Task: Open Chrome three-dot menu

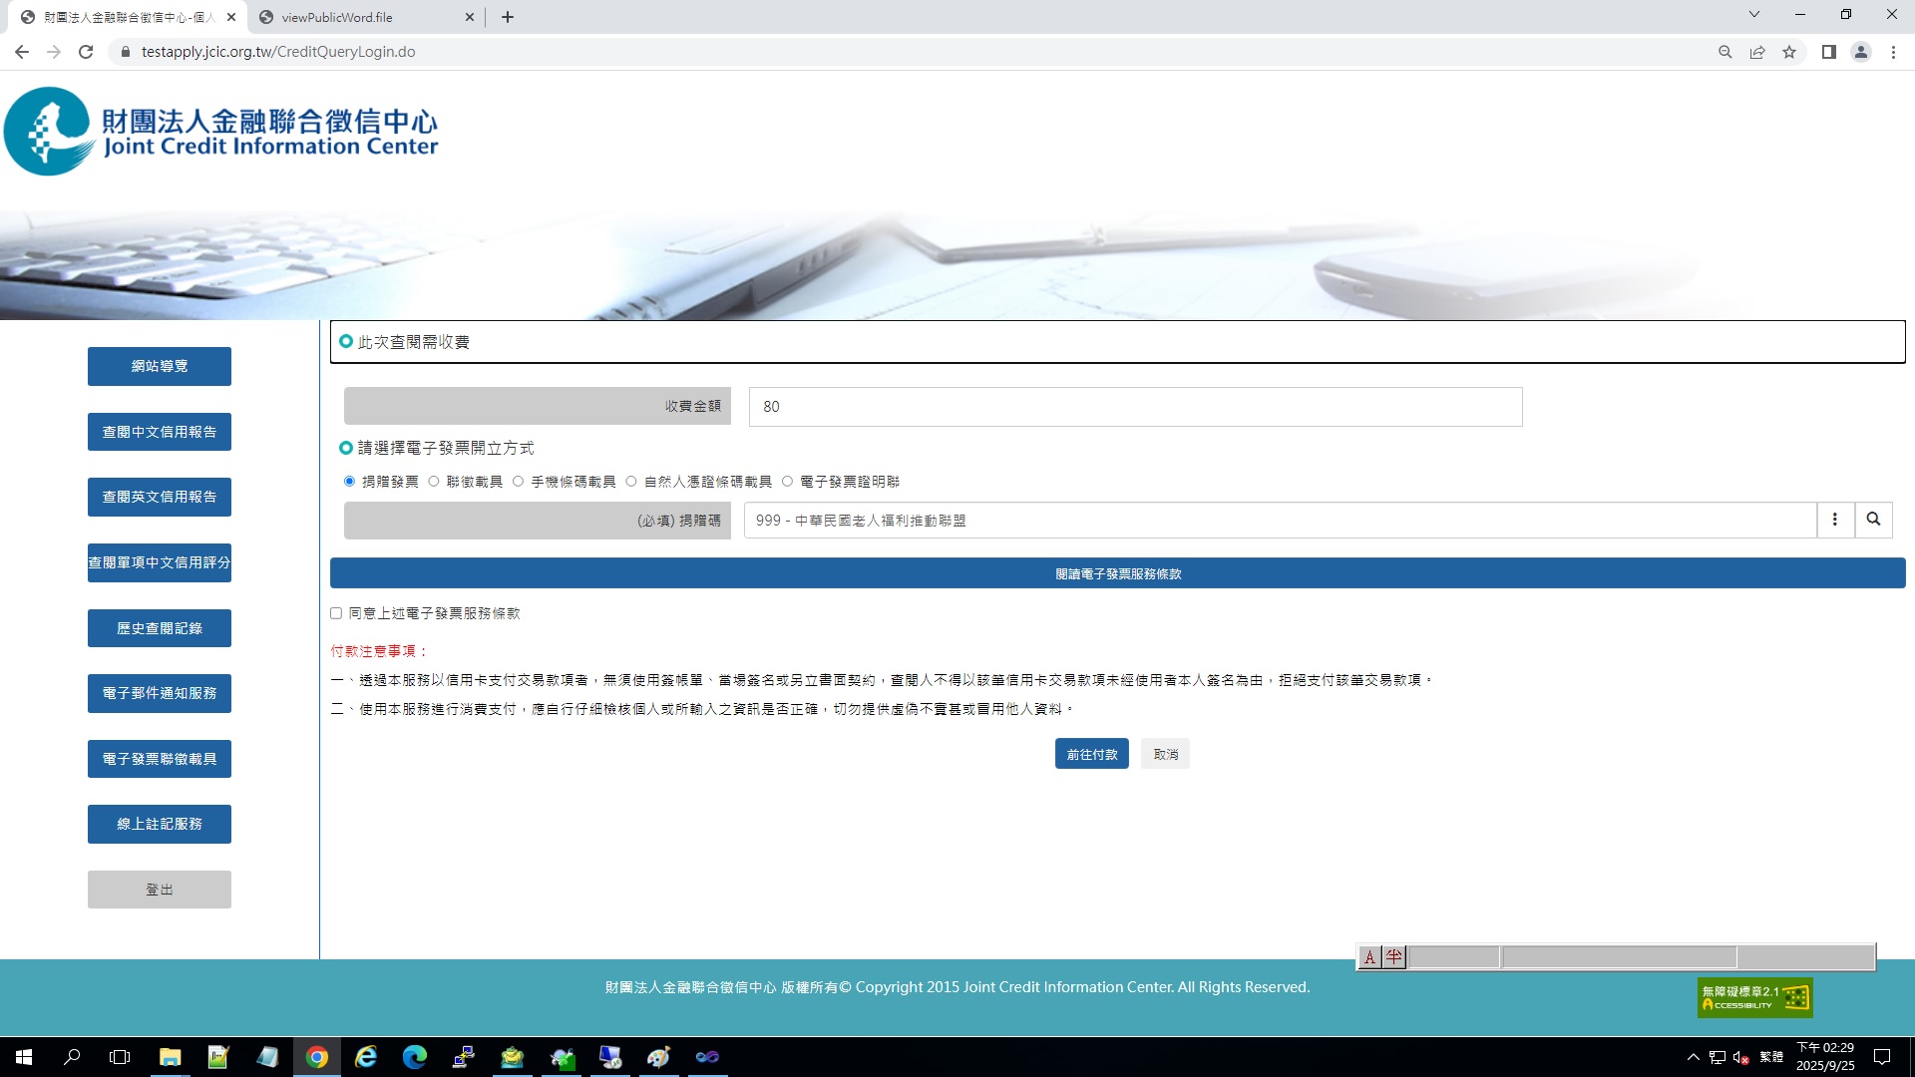Action: (x=1893, y=52)
